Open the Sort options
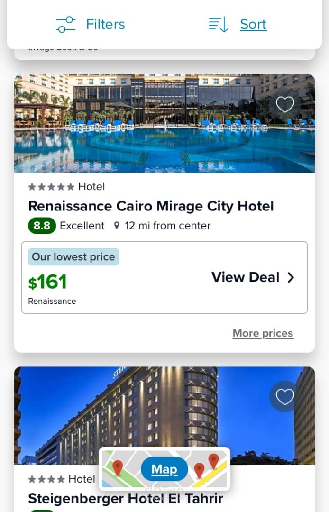 pos(253,25)
